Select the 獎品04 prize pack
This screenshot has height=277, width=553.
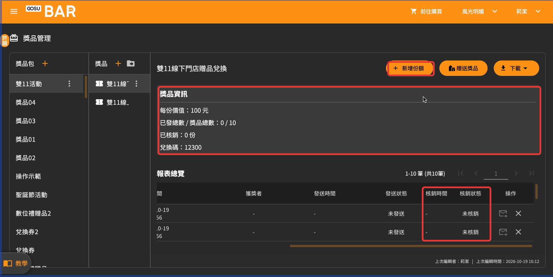coord(47,102)
